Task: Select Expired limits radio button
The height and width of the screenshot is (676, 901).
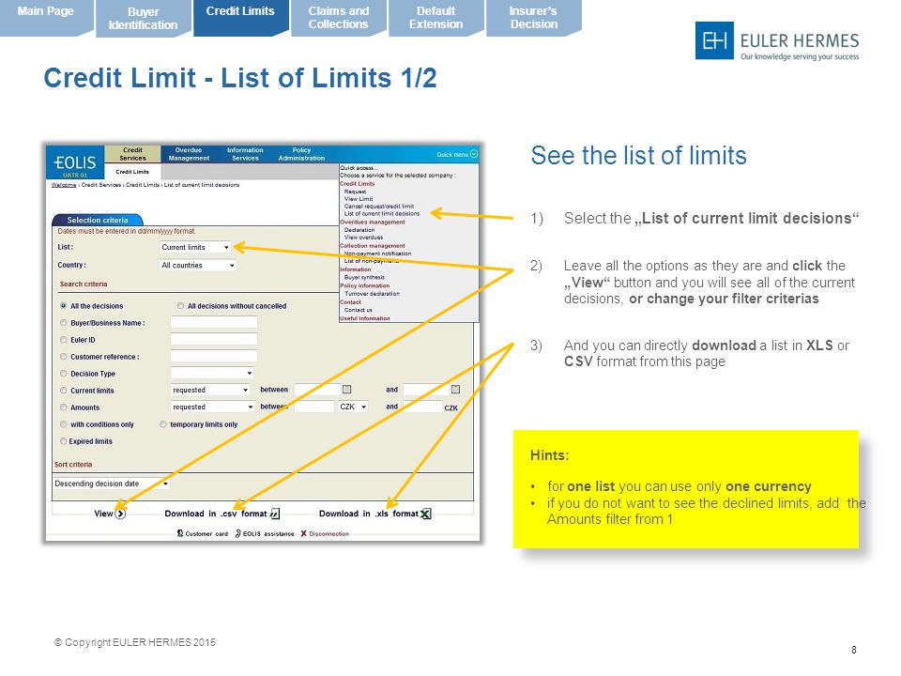Action: click(63, 441)
